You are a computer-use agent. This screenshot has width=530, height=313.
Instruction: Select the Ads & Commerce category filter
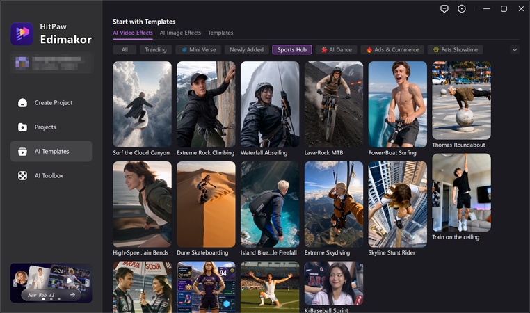[x=392, y=49]
